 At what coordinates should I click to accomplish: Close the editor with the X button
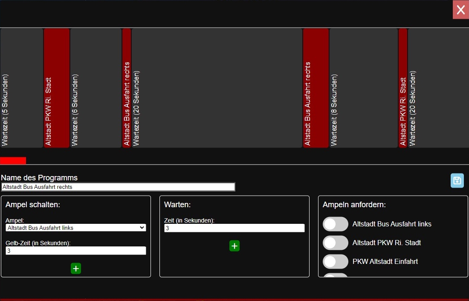coord(461,9)
